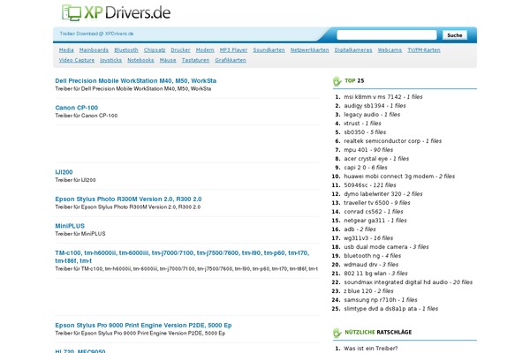Viewport: 530px width, 353px height.
Task: Select 'mpu 401' entry
Action: (356, 150)
